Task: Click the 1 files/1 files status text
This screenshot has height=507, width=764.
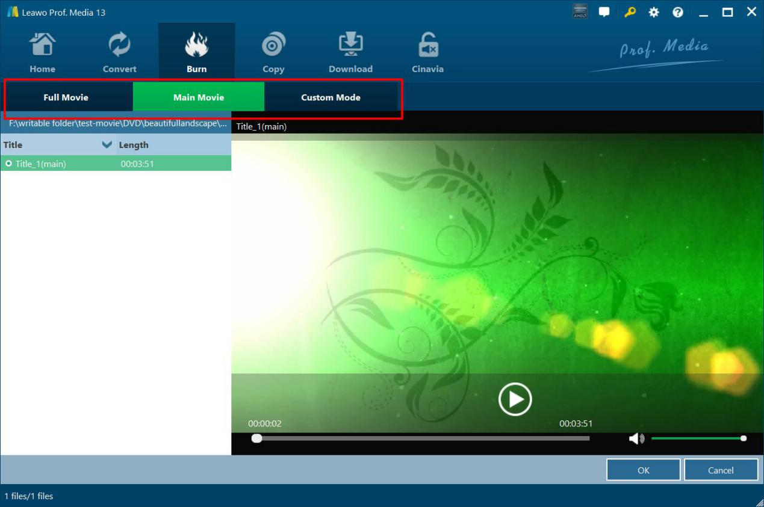Action: coord(29,496)
